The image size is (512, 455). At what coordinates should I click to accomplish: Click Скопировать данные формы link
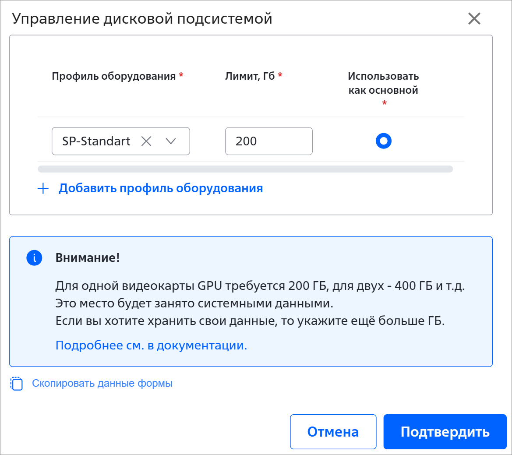(102, 383)
